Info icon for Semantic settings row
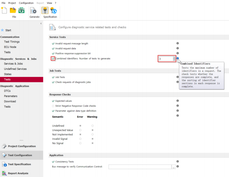Viewport: 229px width, 177px height. pyautogui.click(x=177, y=116)
